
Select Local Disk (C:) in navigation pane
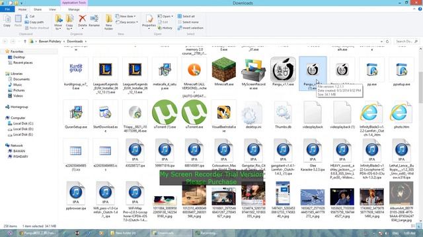23,124
